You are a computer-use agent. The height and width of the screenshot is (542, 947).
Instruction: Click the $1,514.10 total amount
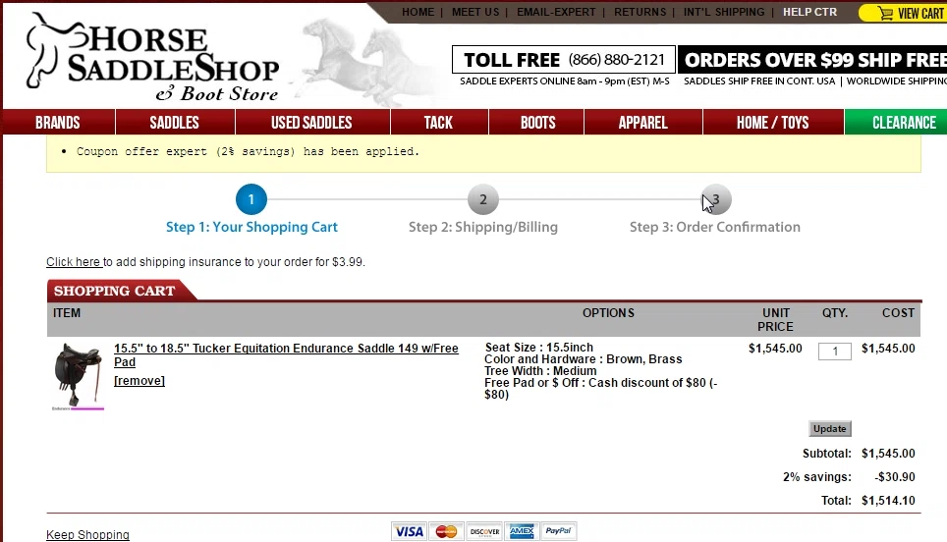[x=888, y=501]
